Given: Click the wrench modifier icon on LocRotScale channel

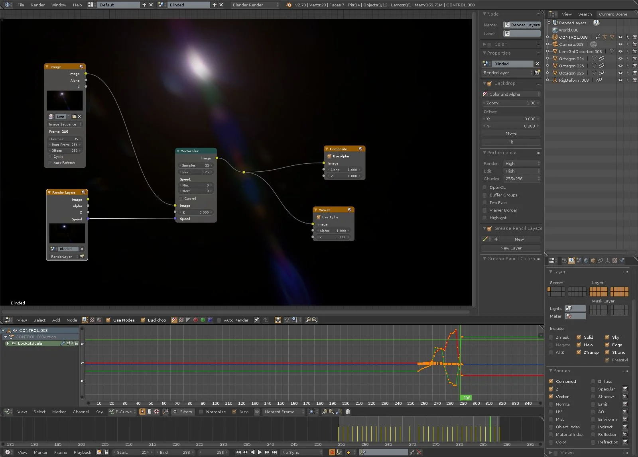Looking at the screenshot, I should 63,343.
